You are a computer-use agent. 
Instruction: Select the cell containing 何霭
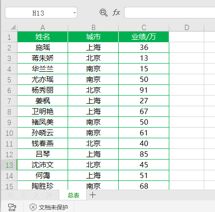(43, 176)
